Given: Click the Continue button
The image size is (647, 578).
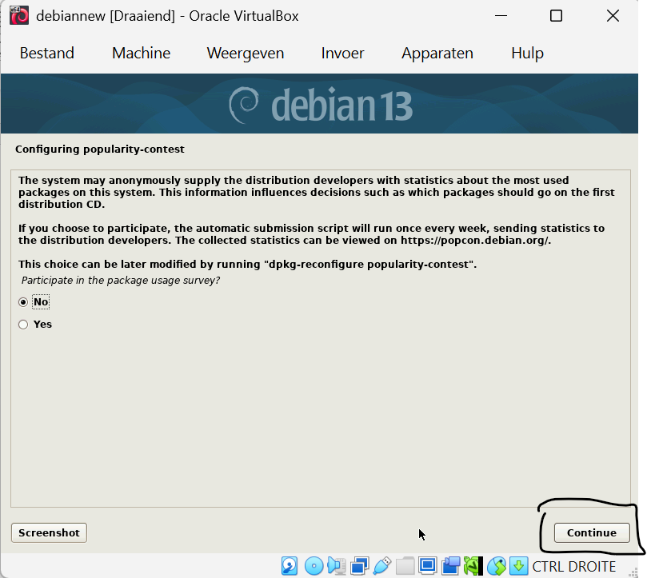Looking at the screenshot, I should (592, 532).
